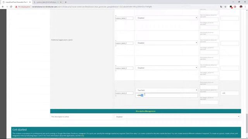Go back to the previous page
248x139 pixels.
pyautogui.click(x=3, y=7)
